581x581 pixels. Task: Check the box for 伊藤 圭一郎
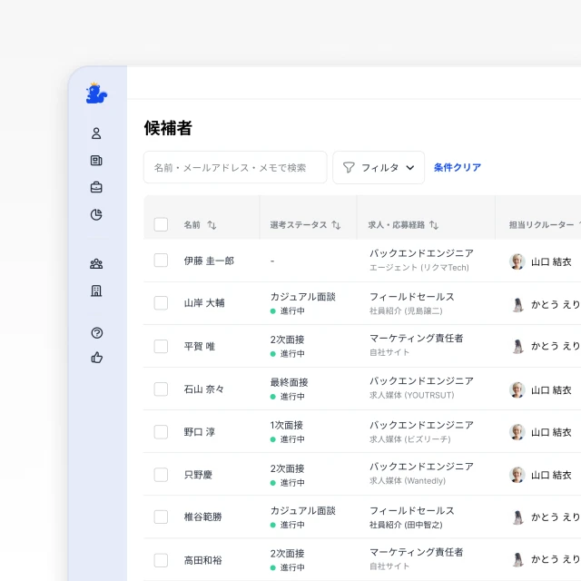(x=161, y=261)
